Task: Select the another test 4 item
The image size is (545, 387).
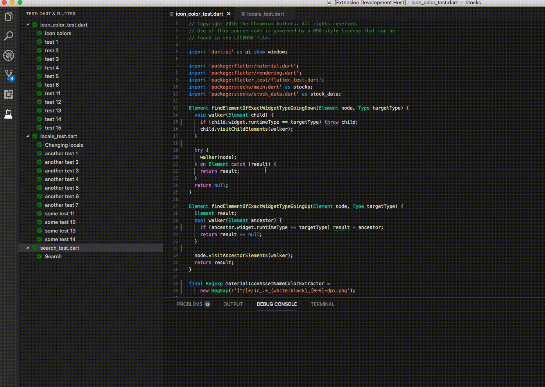Action: tap(61, 179)
